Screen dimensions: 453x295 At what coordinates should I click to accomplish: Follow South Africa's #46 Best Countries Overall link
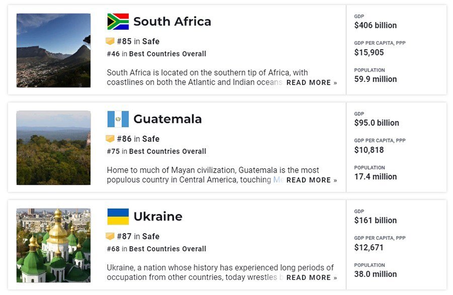coord(157,54)
